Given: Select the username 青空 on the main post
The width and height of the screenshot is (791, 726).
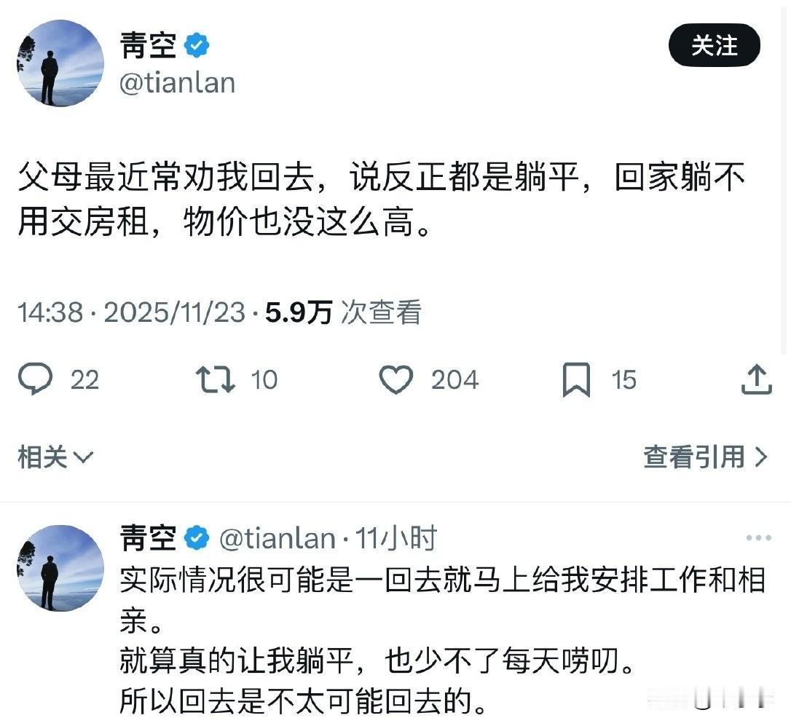Looking at the screenshot, I should click(x=146, y=45).
